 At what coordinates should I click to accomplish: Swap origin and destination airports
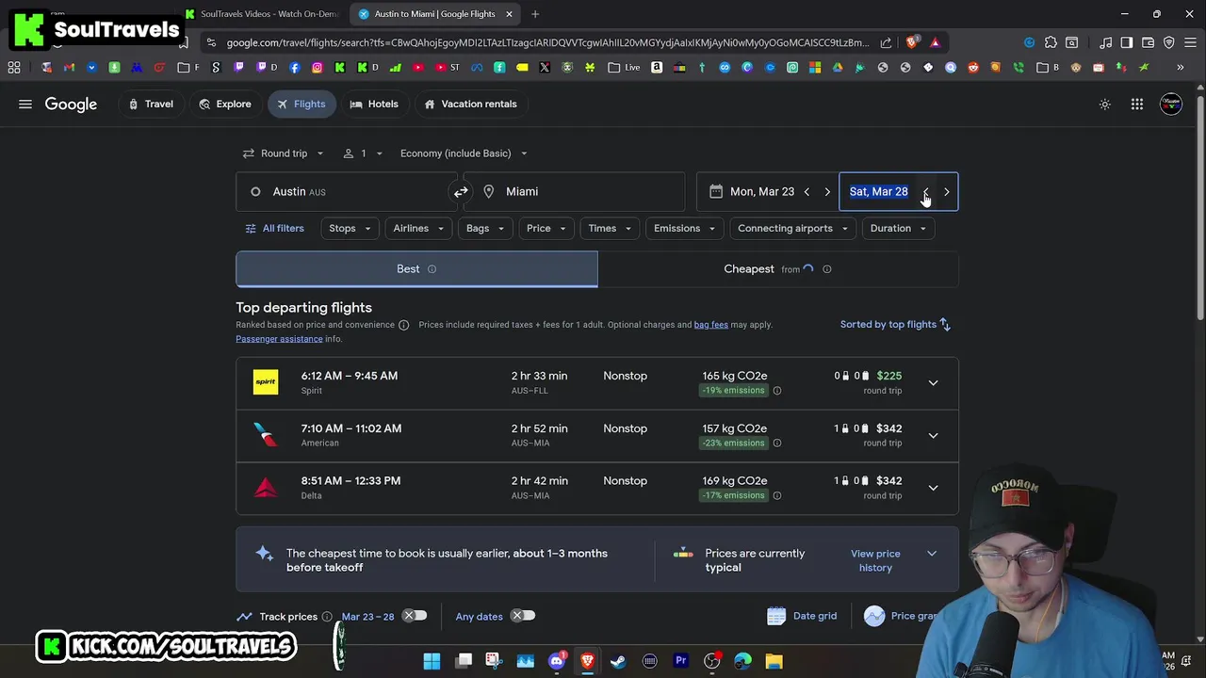point(461,192)
